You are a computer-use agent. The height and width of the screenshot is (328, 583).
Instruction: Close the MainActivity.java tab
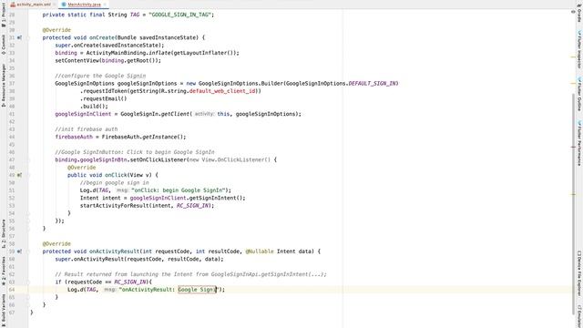point(106,5)
